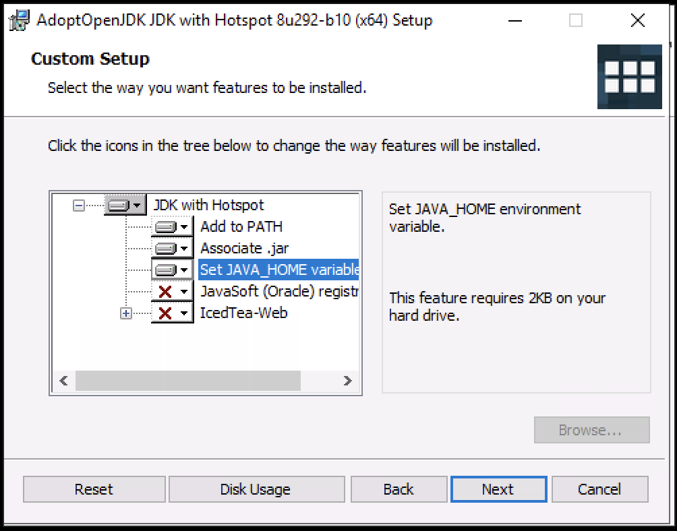Open the JDK with Hotspot feature install dropdown
The width and height of the screenshot is (677, 531).
125,205
